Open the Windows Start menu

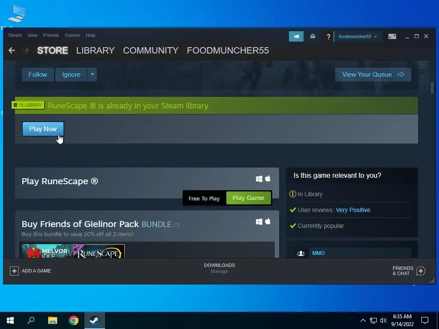click(10, 320)
